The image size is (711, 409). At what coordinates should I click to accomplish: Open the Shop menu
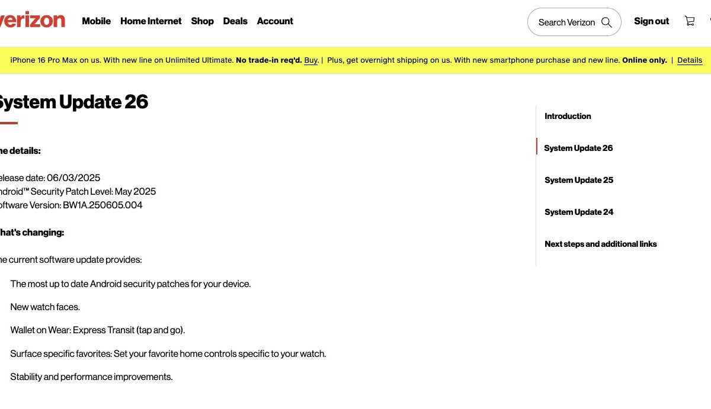click(202, 21)
